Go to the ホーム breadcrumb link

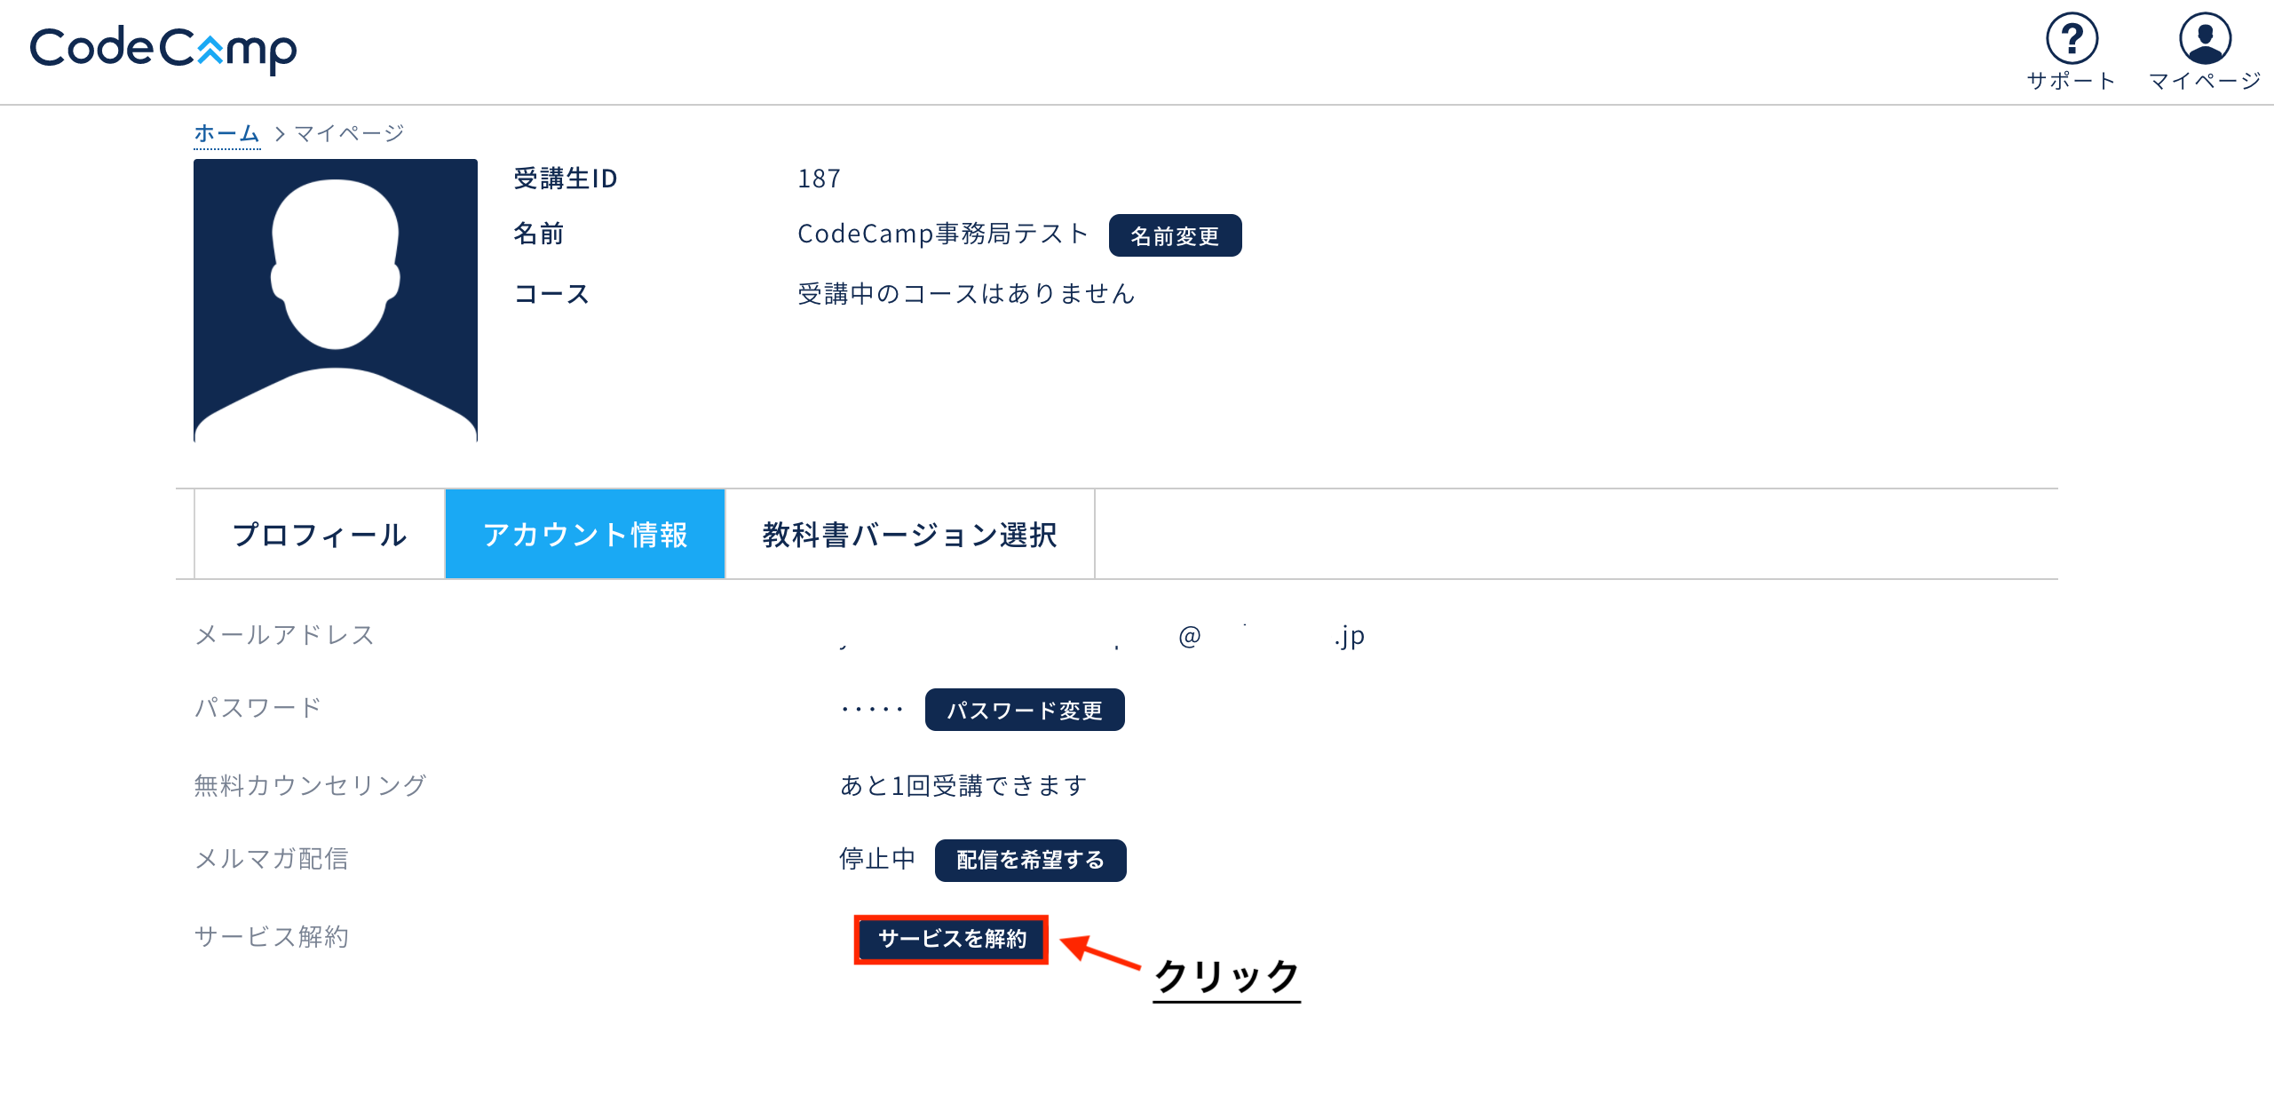[226, 133]
